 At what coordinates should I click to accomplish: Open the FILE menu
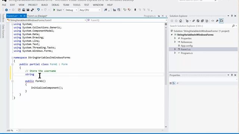pyautogui.click(x=4, y=5)
